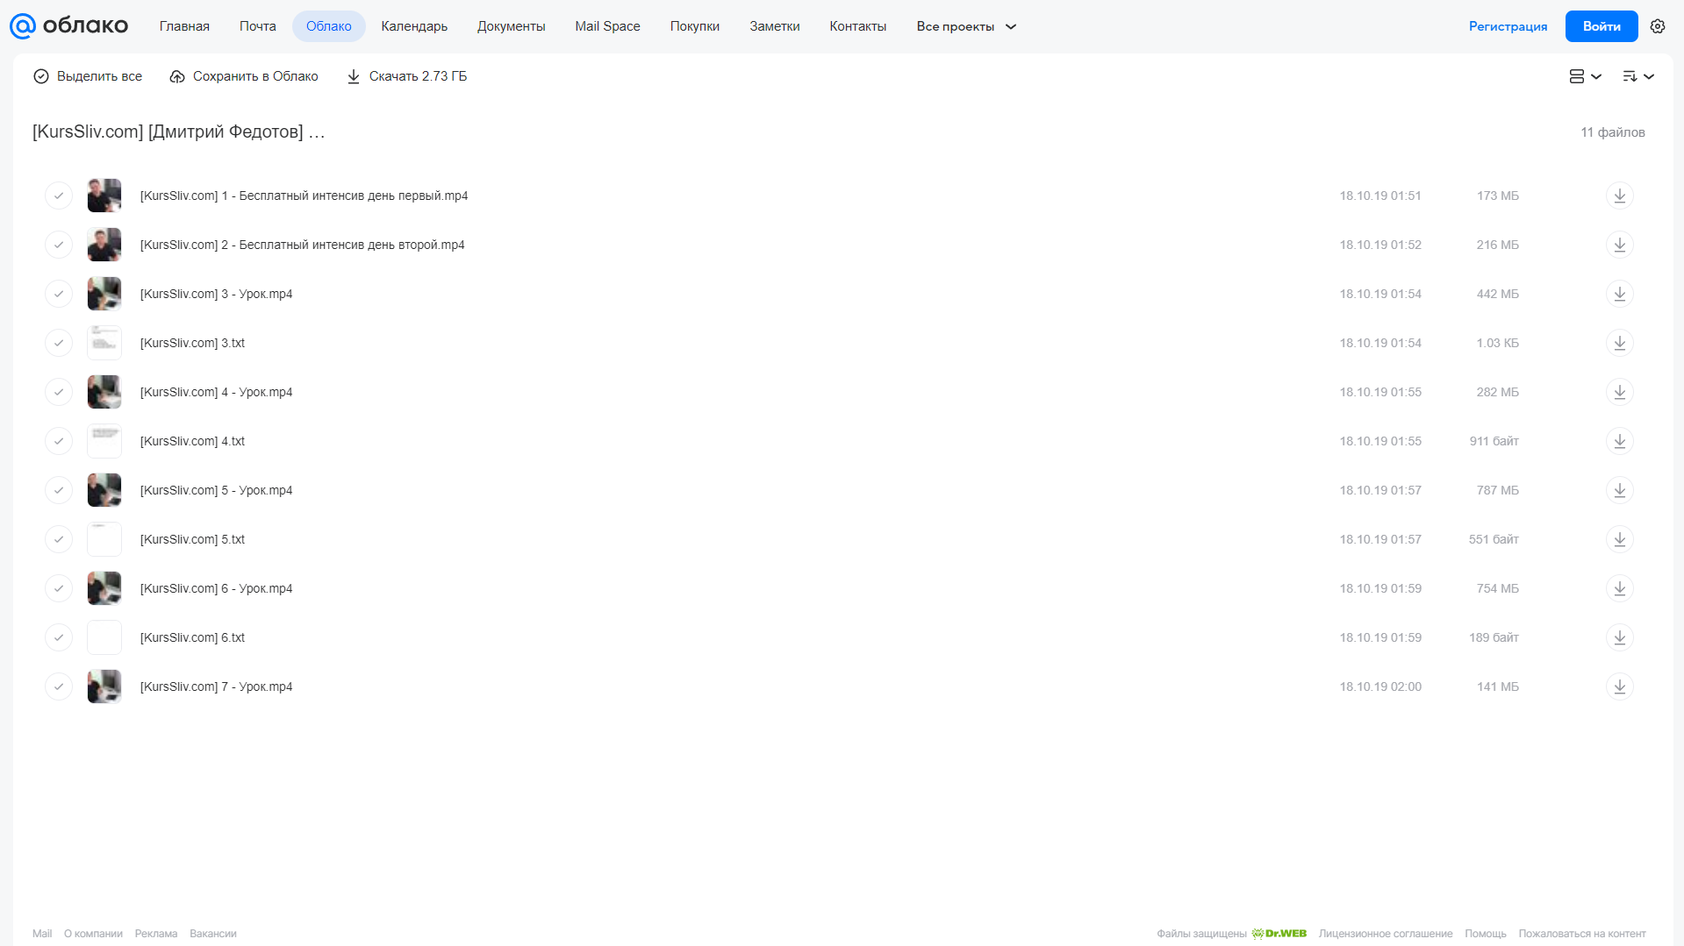Go to the Почта tab
The height and width of the screenshot is (946, 1684).
(257, 26)
